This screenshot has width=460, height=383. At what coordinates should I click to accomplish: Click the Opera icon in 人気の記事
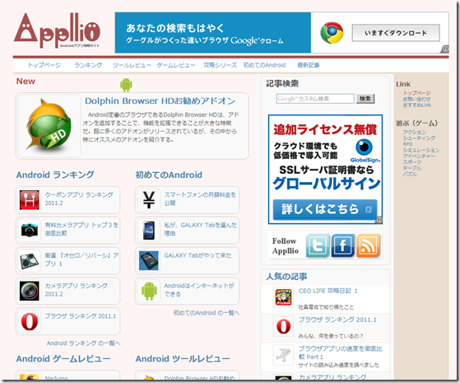[x=283, y=326]
